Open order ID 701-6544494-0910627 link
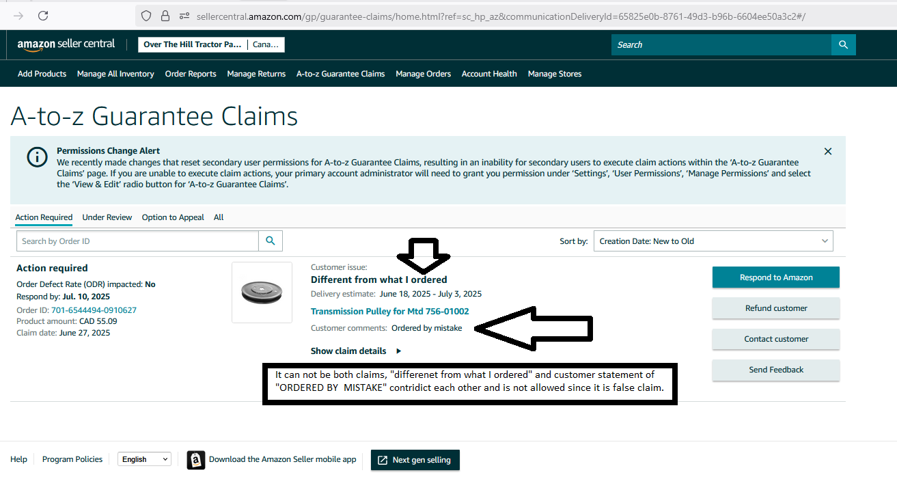This screenshot has height=490, width=897. pyautogui.click(x=94, y=310)
